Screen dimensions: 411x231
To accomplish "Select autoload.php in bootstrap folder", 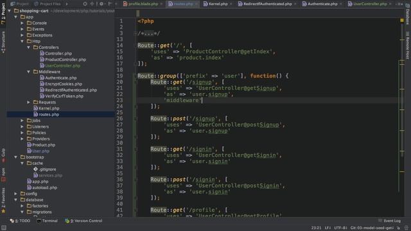I will pyautogui.click(x=42, y=187).
